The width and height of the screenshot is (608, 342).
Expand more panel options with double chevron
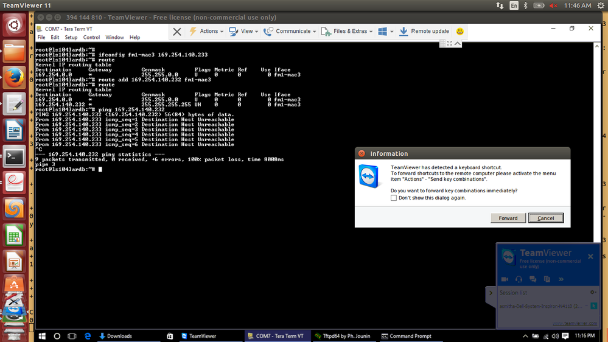pyautogui.click(x=561, y=279)
